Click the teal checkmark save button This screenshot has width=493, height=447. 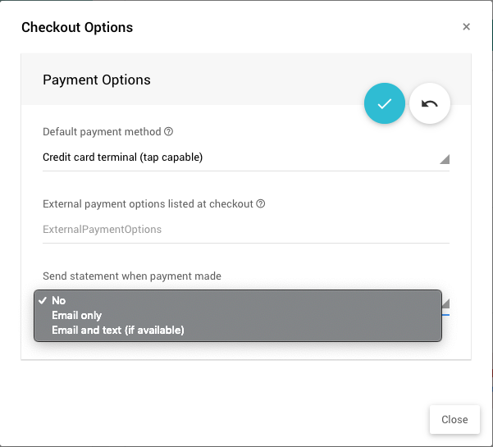(384, 104)
